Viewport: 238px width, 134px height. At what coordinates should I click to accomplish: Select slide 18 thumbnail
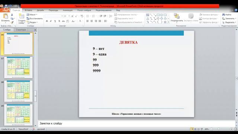click(18, 91)
